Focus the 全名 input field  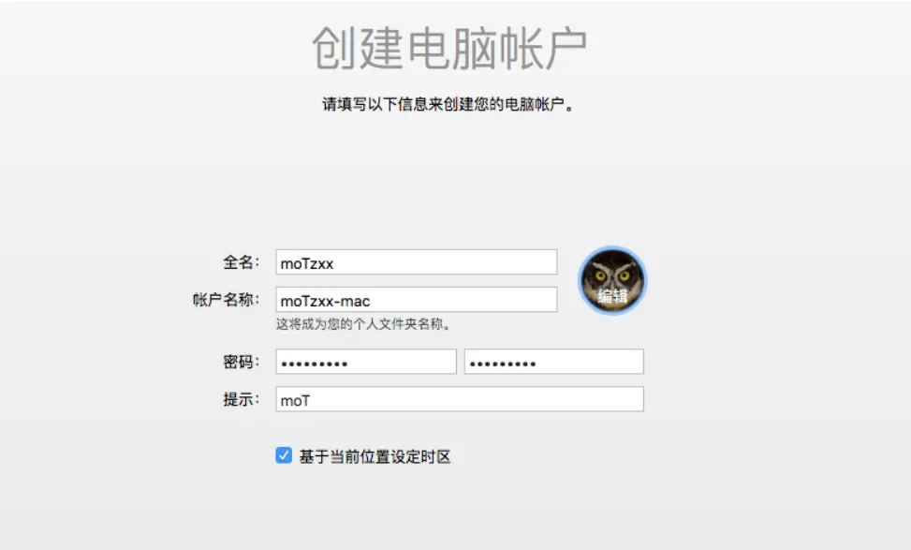click(417, 262)
